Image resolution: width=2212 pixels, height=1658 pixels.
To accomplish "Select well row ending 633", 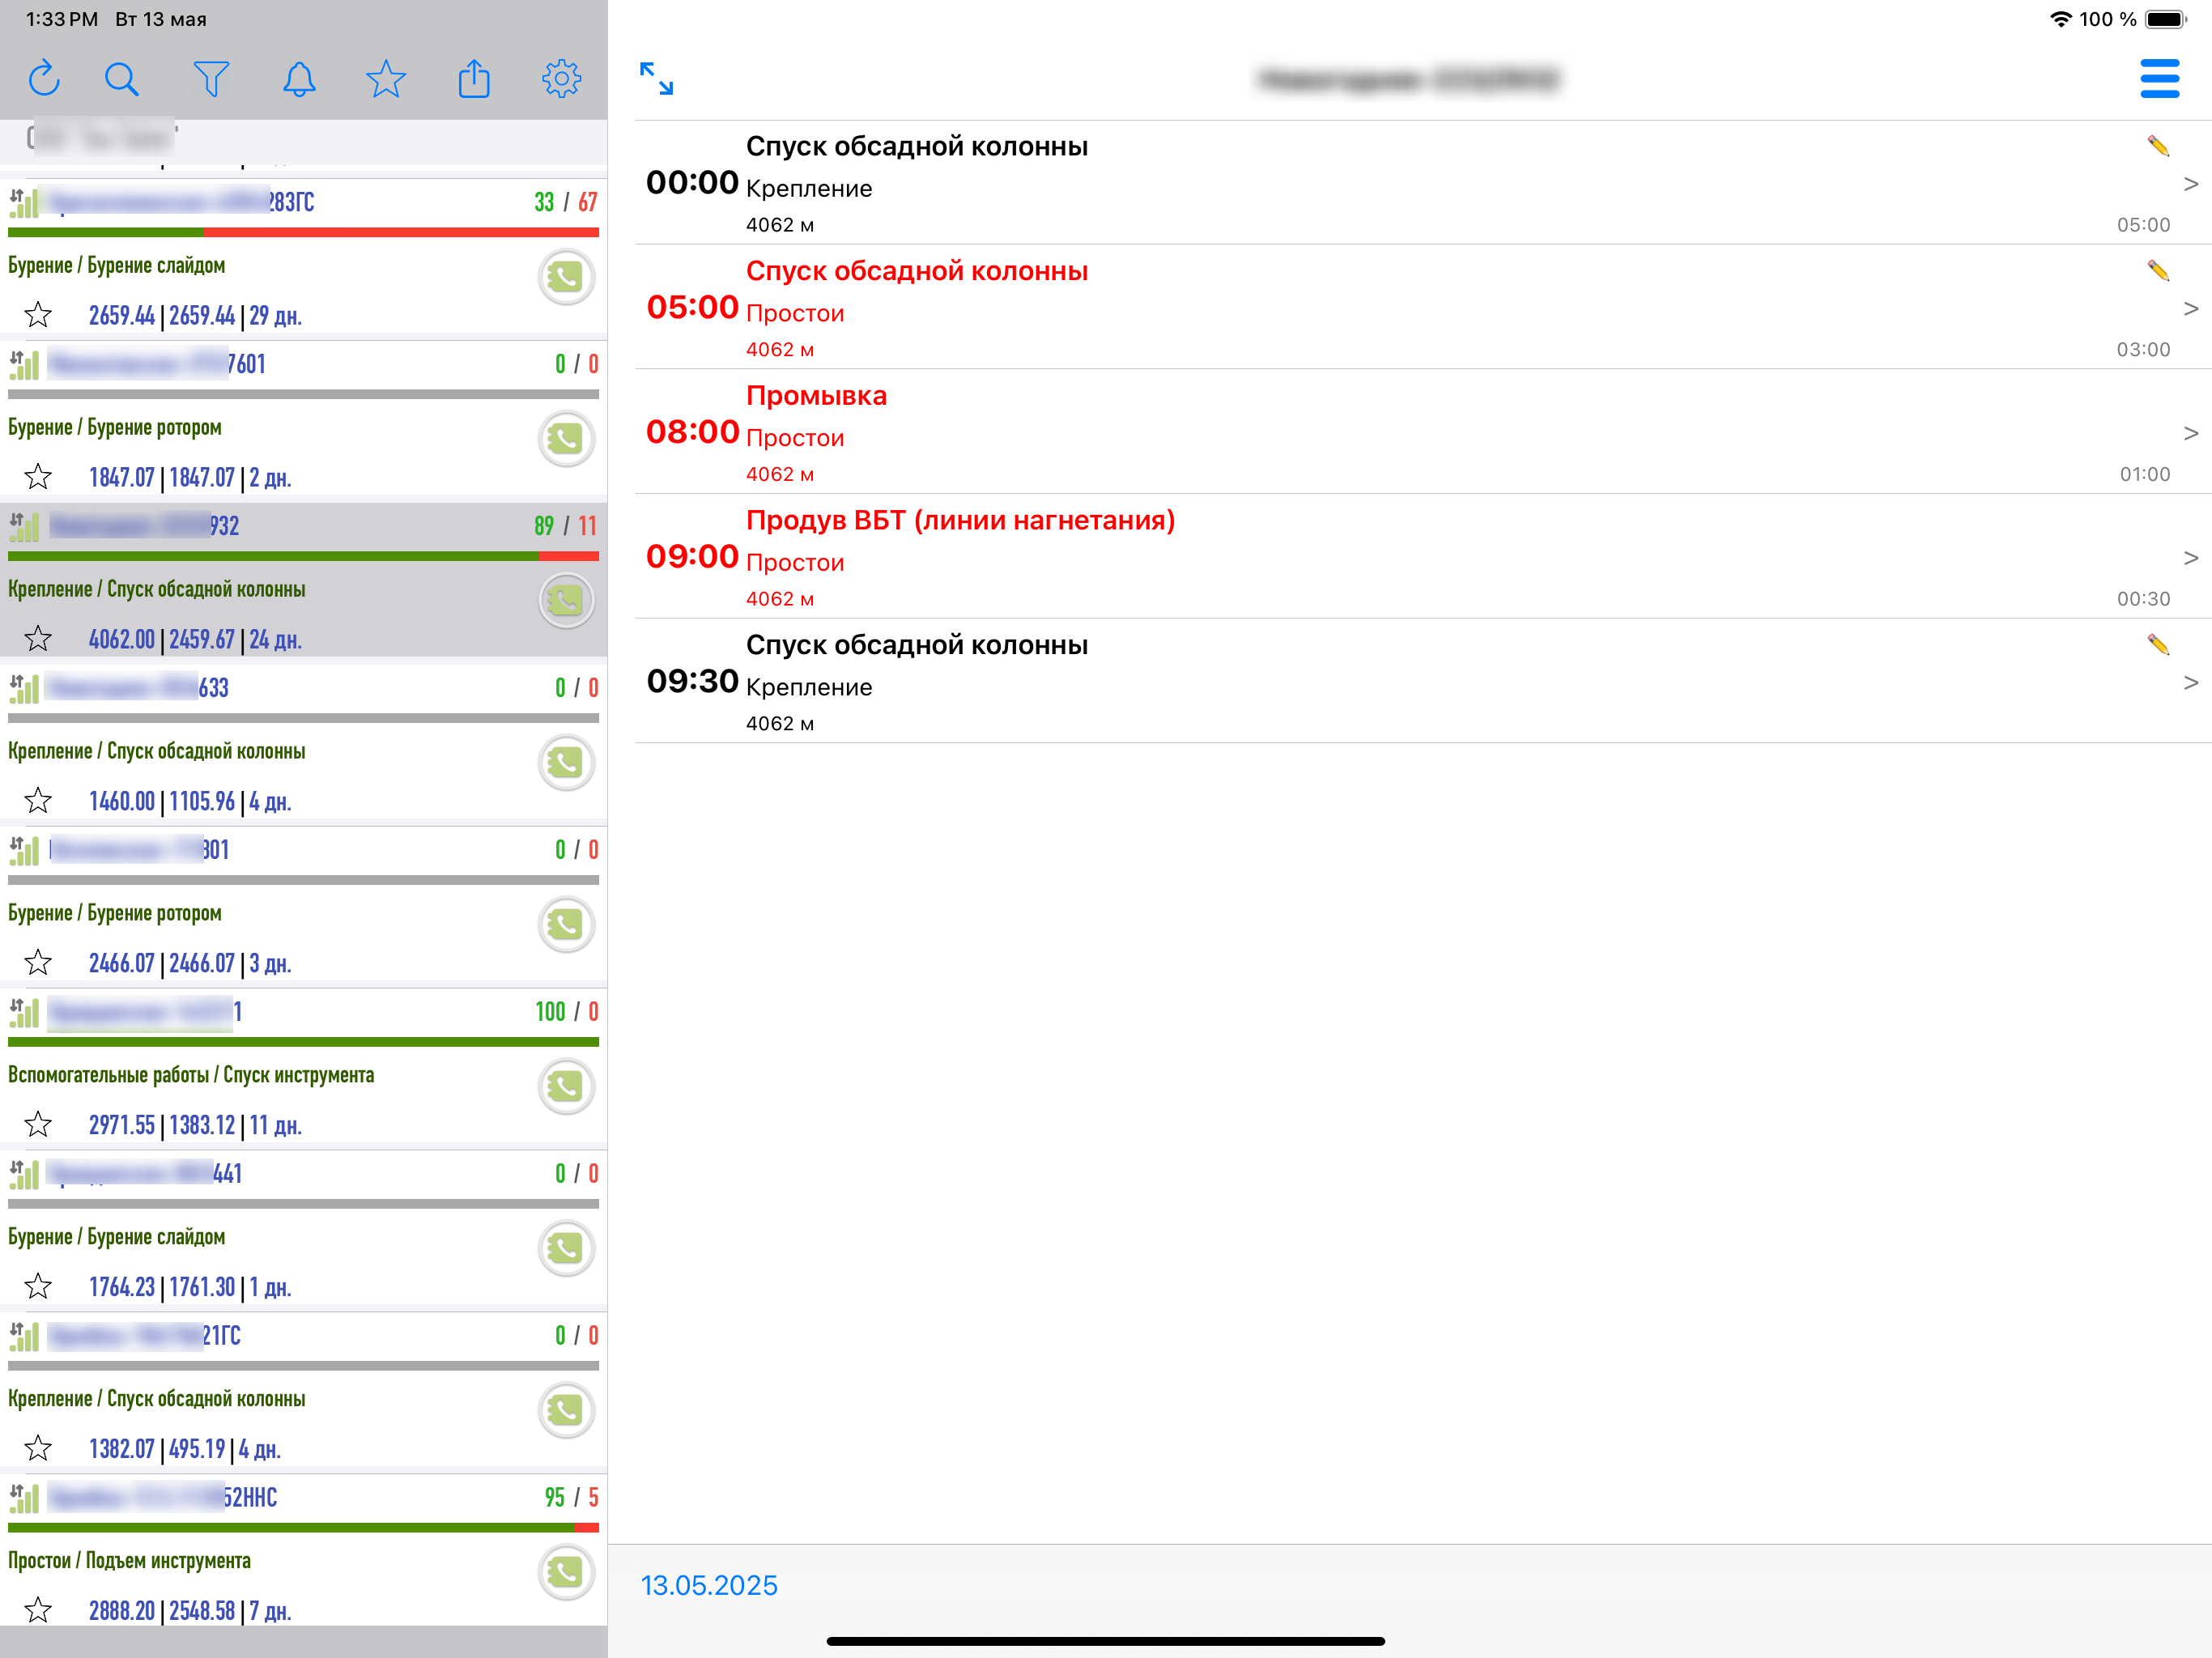I will pyautogui.click(x=303, y=742).
